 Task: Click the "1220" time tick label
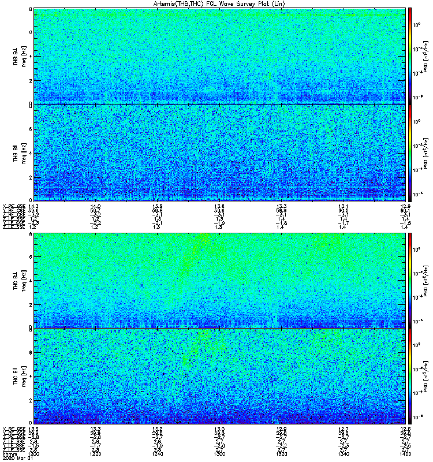click(x=95, y=454)
